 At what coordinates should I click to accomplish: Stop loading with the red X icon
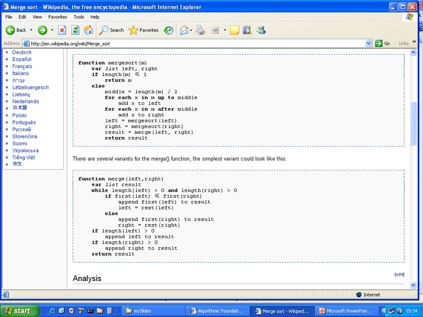coord(62,30)
